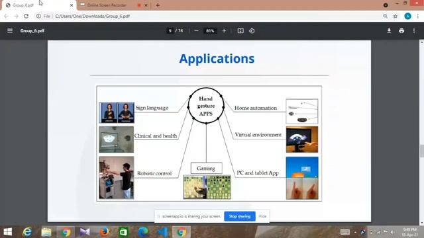Click the Clinical and health label

156,136
